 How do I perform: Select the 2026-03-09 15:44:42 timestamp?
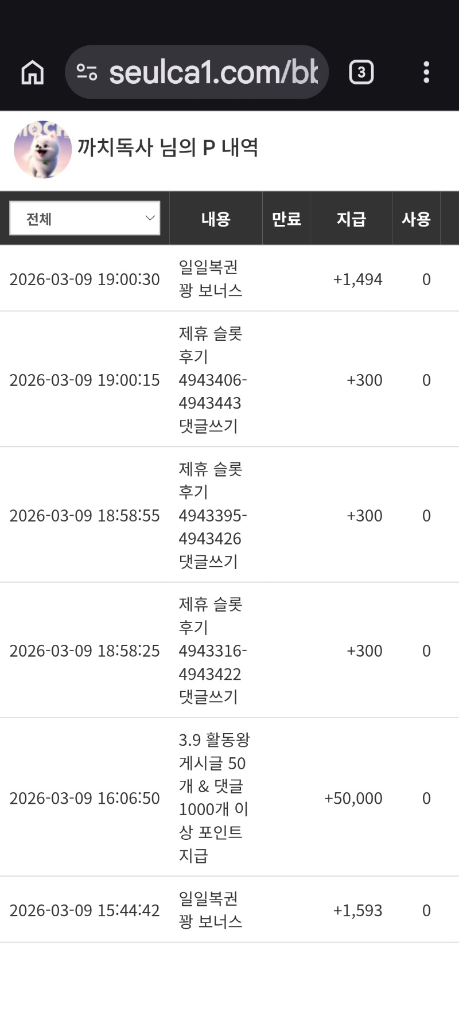pos(84,910)
